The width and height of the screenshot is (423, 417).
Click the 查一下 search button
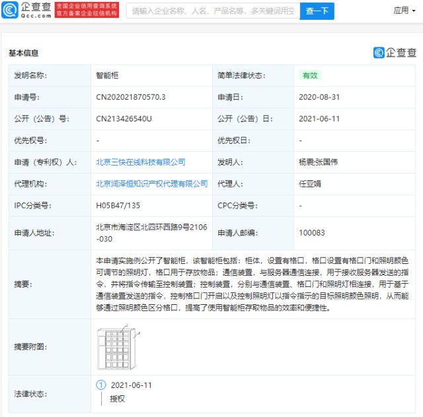tap(317, 11)
